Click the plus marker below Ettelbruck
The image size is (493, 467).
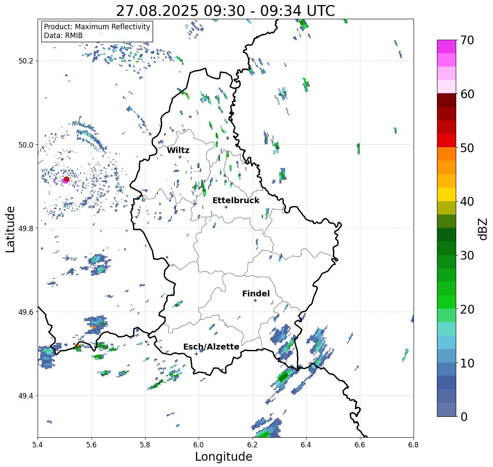[226, 207]
